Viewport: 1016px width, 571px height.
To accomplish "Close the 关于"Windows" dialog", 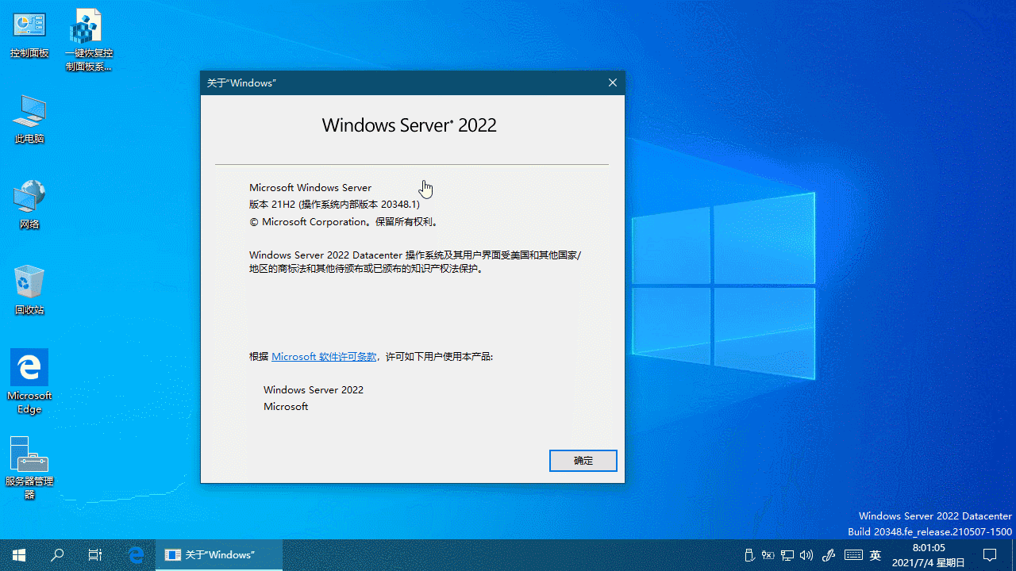I will [612, 83].
